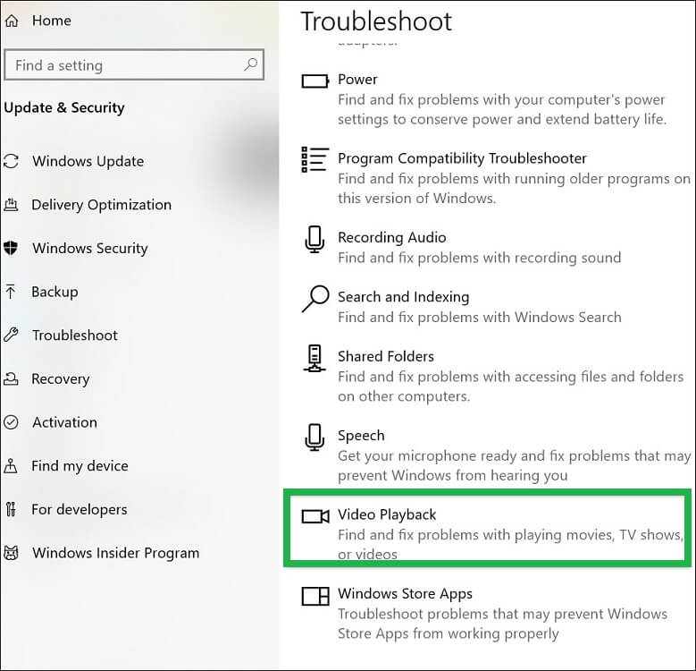Click the Troubleshoot page title
The height and width of the screenshot is (671, 696).
pyautogui.click(x=376, y=21)
